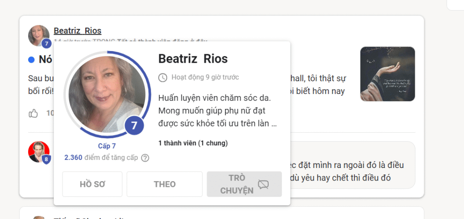Click the small level 7 badge on the post avatar

46,44
